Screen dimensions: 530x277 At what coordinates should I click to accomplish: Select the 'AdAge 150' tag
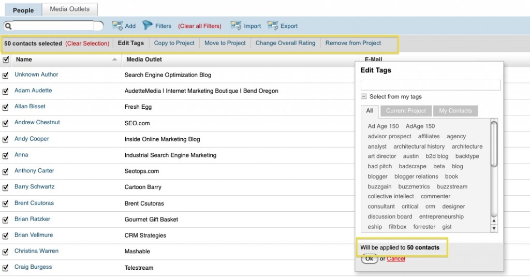[420, 126]
